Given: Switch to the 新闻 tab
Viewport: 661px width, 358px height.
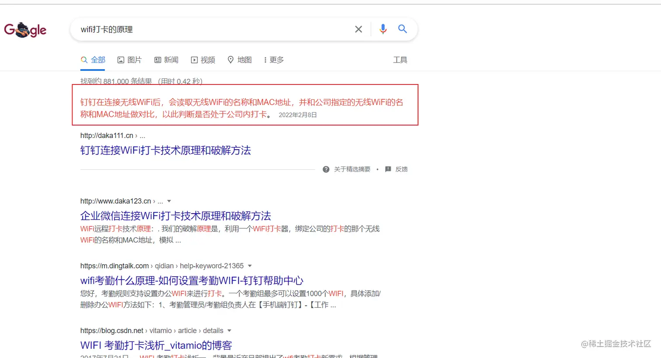Looking at the screenshot, I should click(166, 60).
